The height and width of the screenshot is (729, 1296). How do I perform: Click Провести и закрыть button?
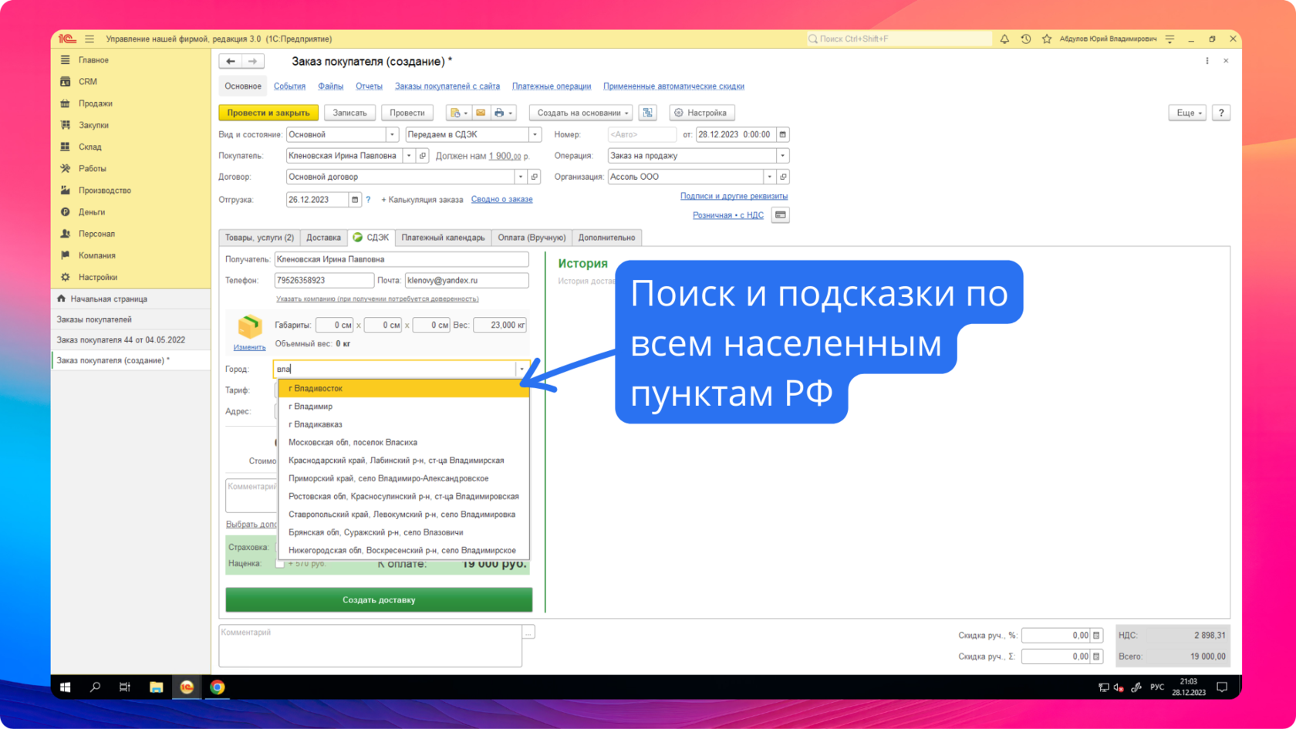(268, 113)
